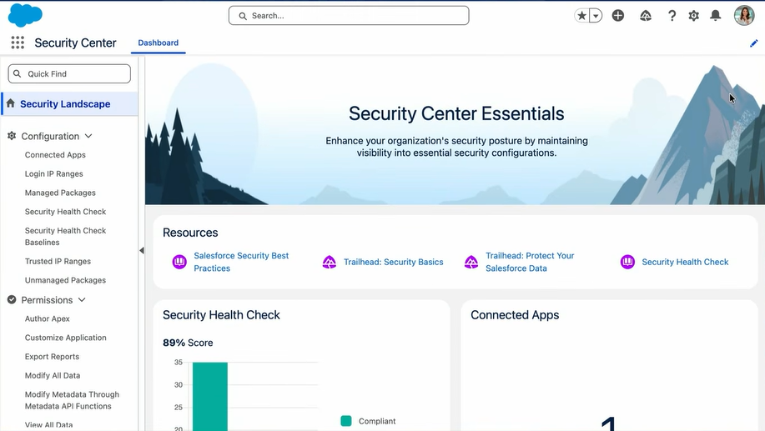Open Security Health Check sidebar item
Screen dimensions: 765x431
pos(65,212)
